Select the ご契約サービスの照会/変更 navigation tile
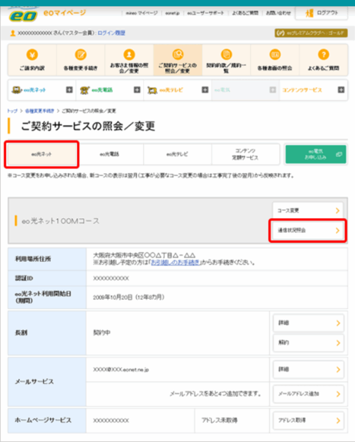The height and width of the screenshot is (442, 355). coord(178,60)
